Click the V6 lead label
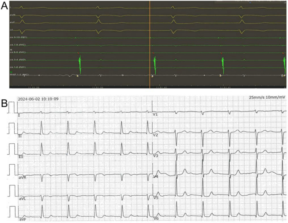 coord(156,218)
